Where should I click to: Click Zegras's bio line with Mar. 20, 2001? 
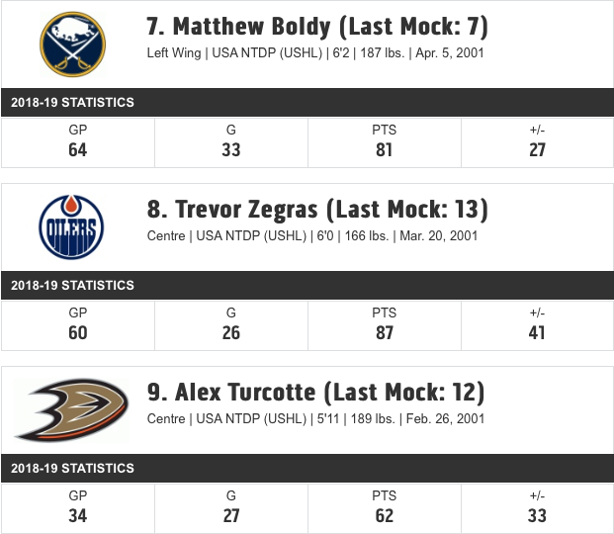pos(312,236)
